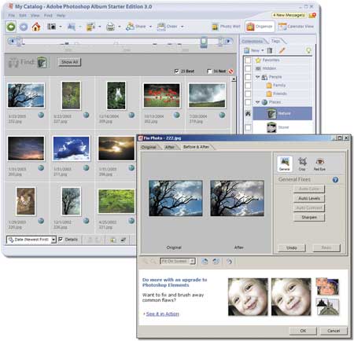This screenshot has width=354, height=341.
Task: Check the box beside Family tag
Action: (248, 86)
